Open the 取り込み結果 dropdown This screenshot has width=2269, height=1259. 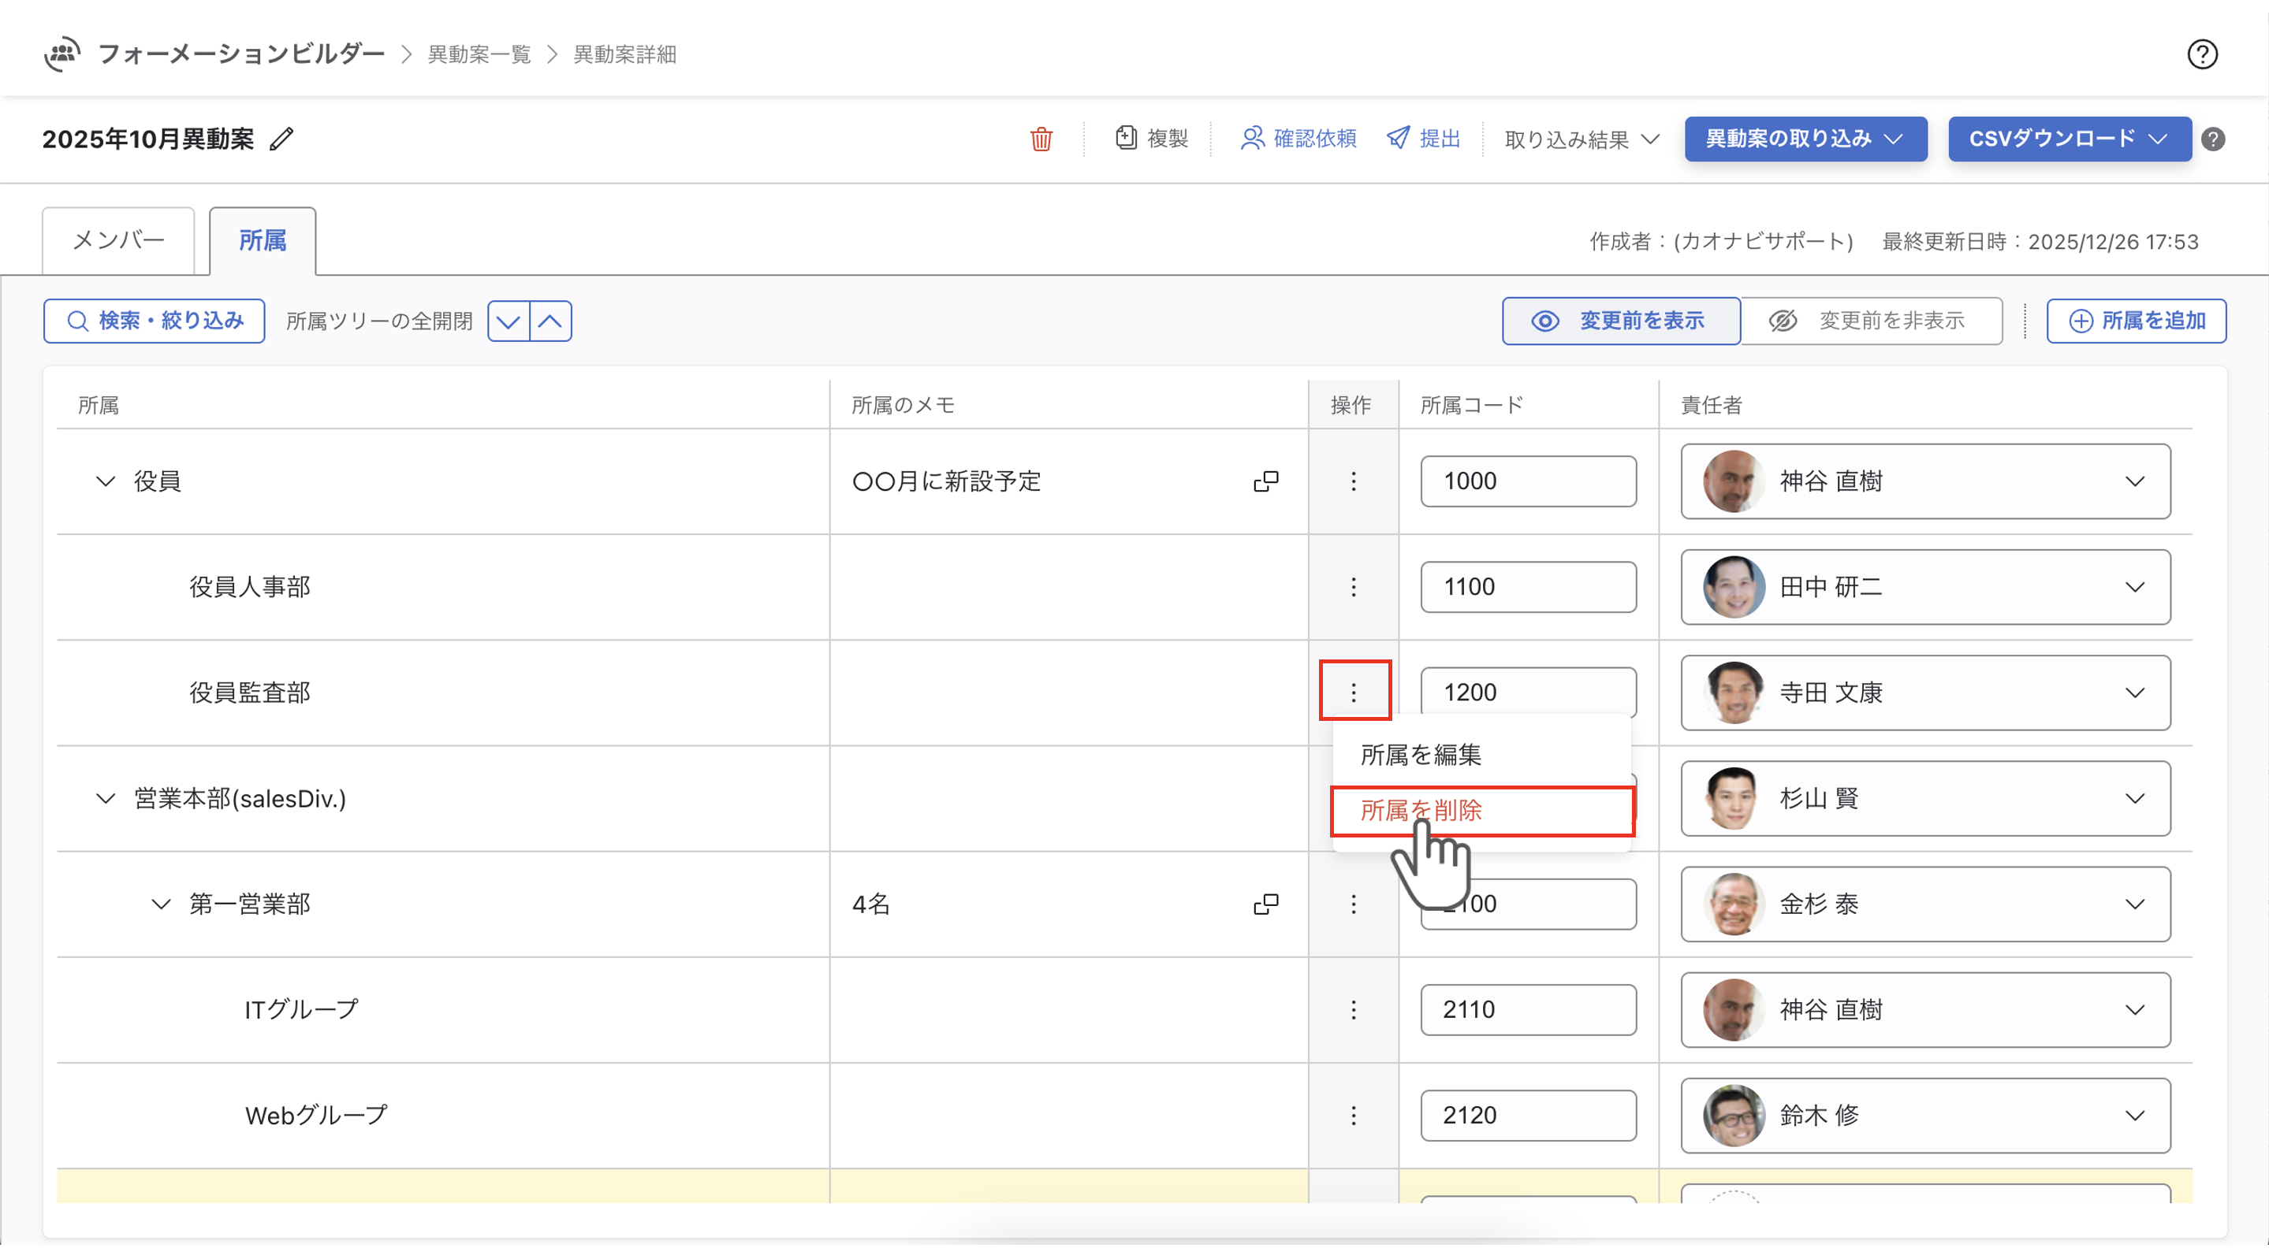[1581, 139]
